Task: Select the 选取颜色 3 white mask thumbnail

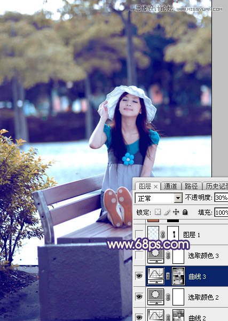Action: click(178, 256)
